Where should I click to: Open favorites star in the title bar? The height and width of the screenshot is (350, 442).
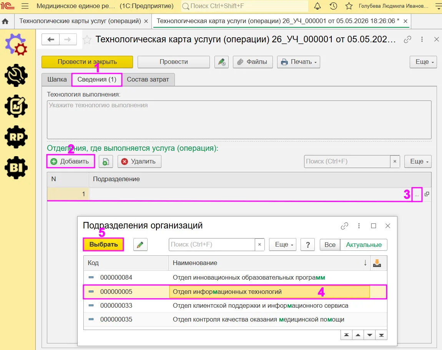(349, 6)
